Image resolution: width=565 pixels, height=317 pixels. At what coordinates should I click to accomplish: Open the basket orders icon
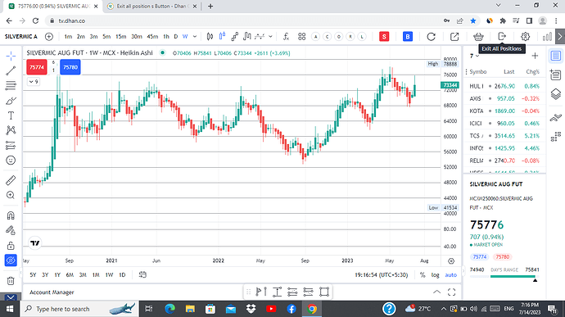[478, 36]
